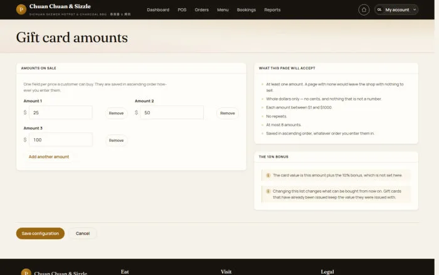The height and width of the screenshot is (275, 439).
Task: Click the footer 'Visit' heading
Action: 226,272
